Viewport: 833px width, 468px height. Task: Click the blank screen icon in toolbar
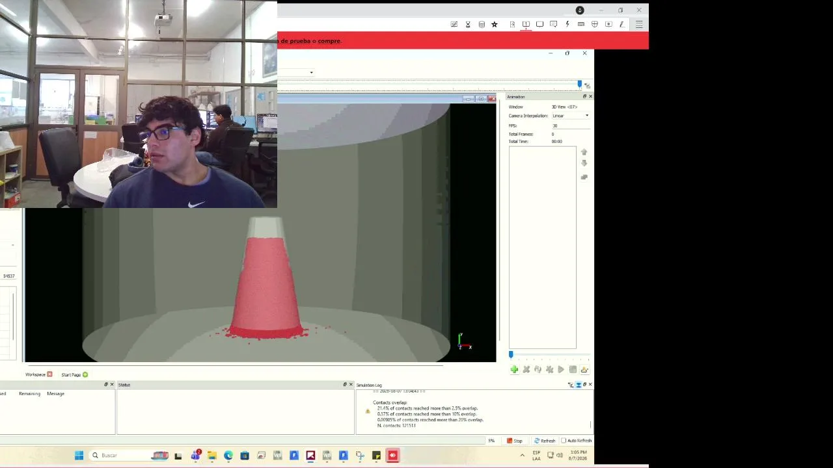pyautogui.click(x=539, y=25)
